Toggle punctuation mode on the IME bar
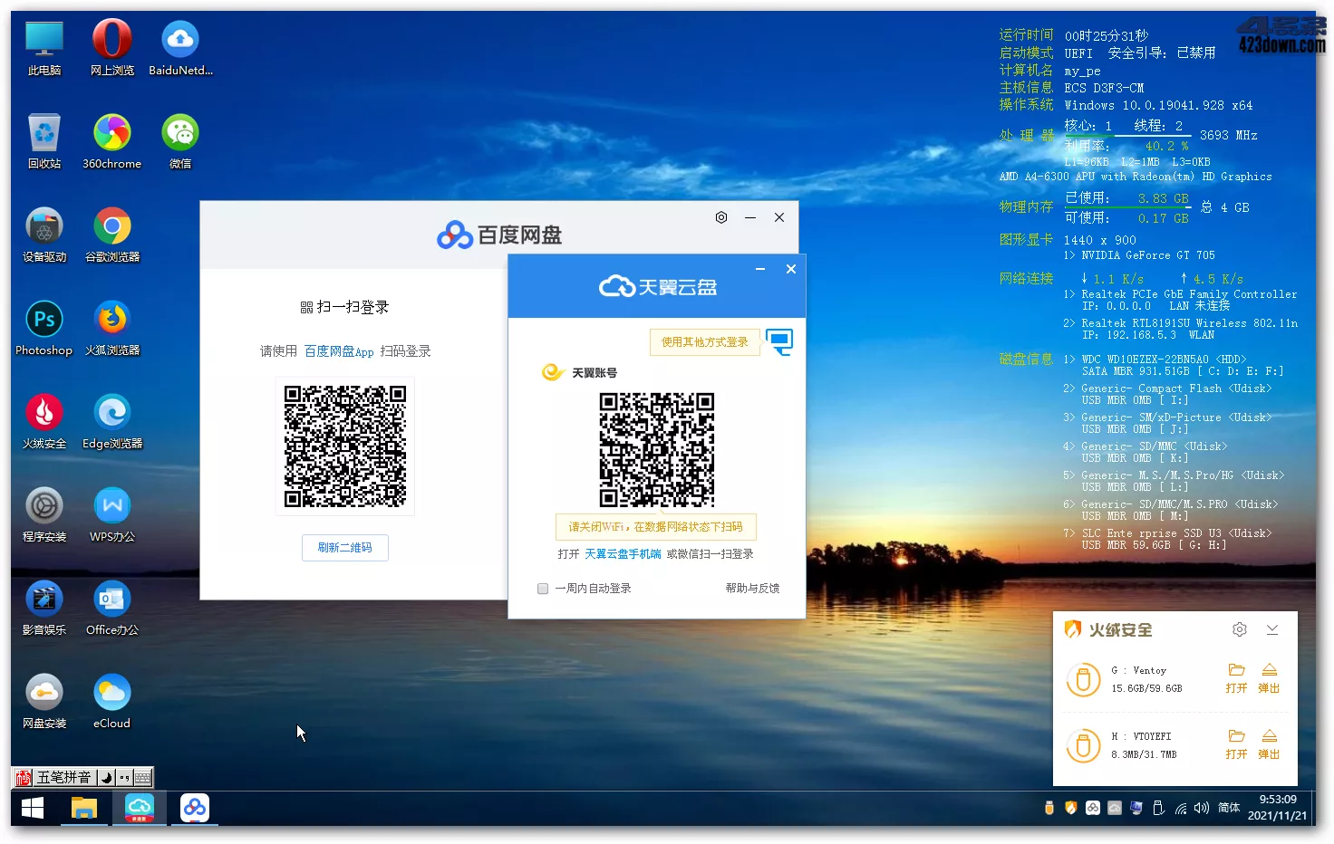 point(124,778)
